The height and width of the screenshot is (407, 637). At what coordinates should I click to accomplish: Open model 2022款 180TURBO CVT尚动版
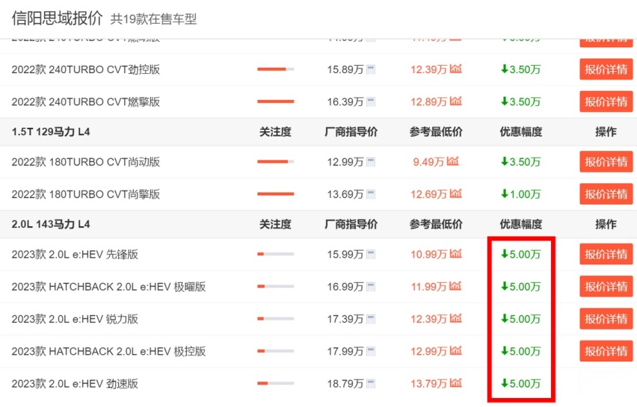pyautogui.click(x=86, y=162)
